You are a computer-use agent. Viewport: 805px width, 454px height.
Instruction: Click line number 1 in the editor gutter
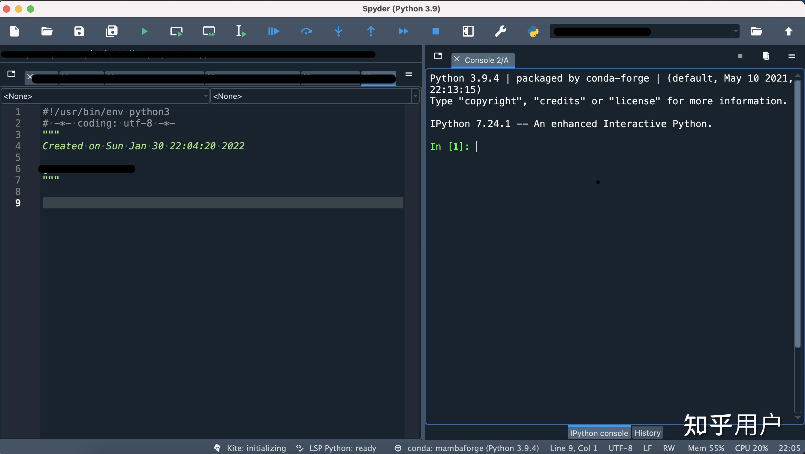pos(18,112)
